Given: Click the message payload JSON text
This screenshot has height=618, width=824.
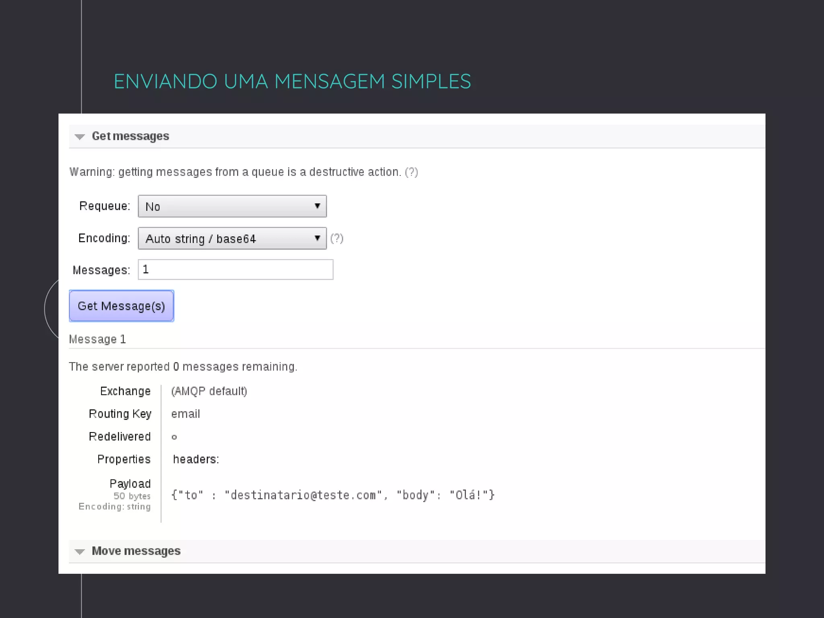Looking at the screenshot, I should [x=333, y=495].
